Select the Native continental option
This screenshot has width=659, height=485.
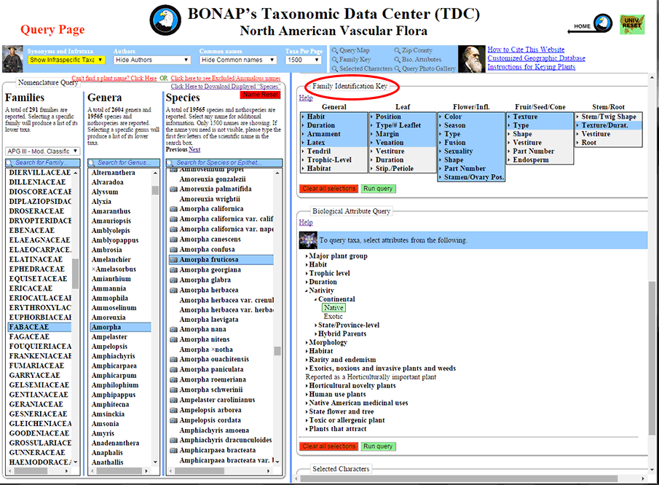334,307
